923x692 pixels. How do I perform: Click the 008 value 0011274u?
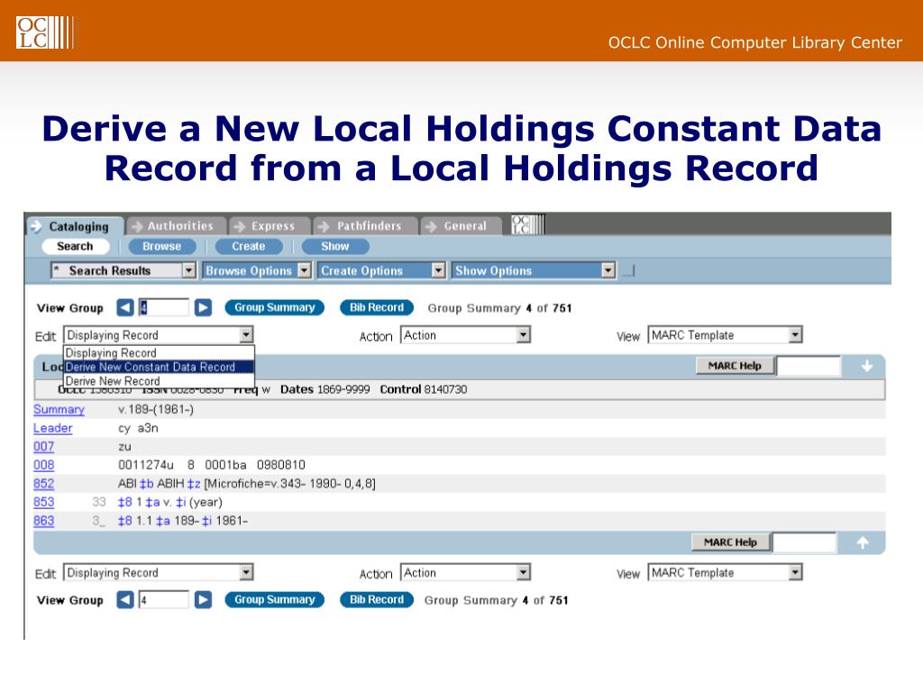[x=146, y=465]
